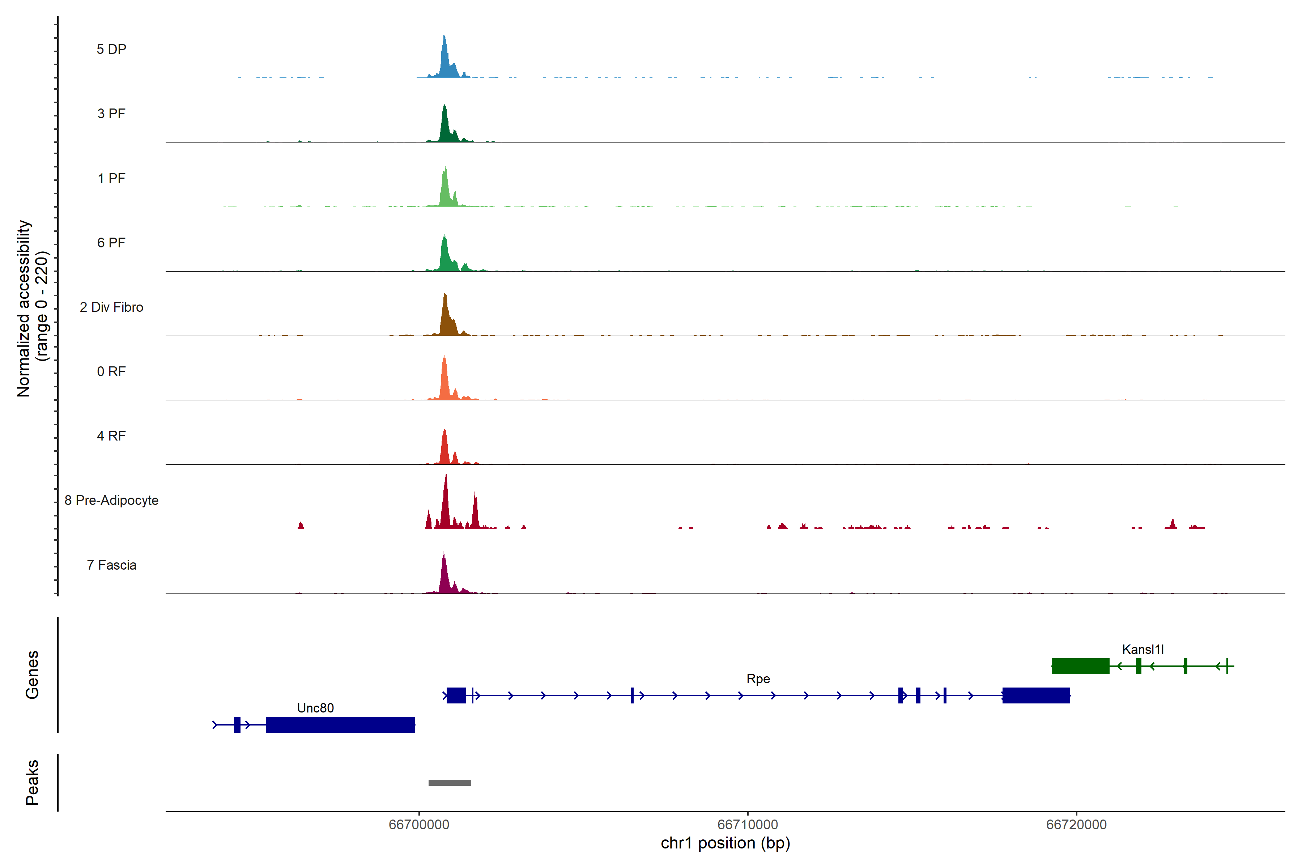Click the Kansl1l gene label
Image resolution: width=1302 pixels, height=868 pixels.
(x=1143, y=649)
